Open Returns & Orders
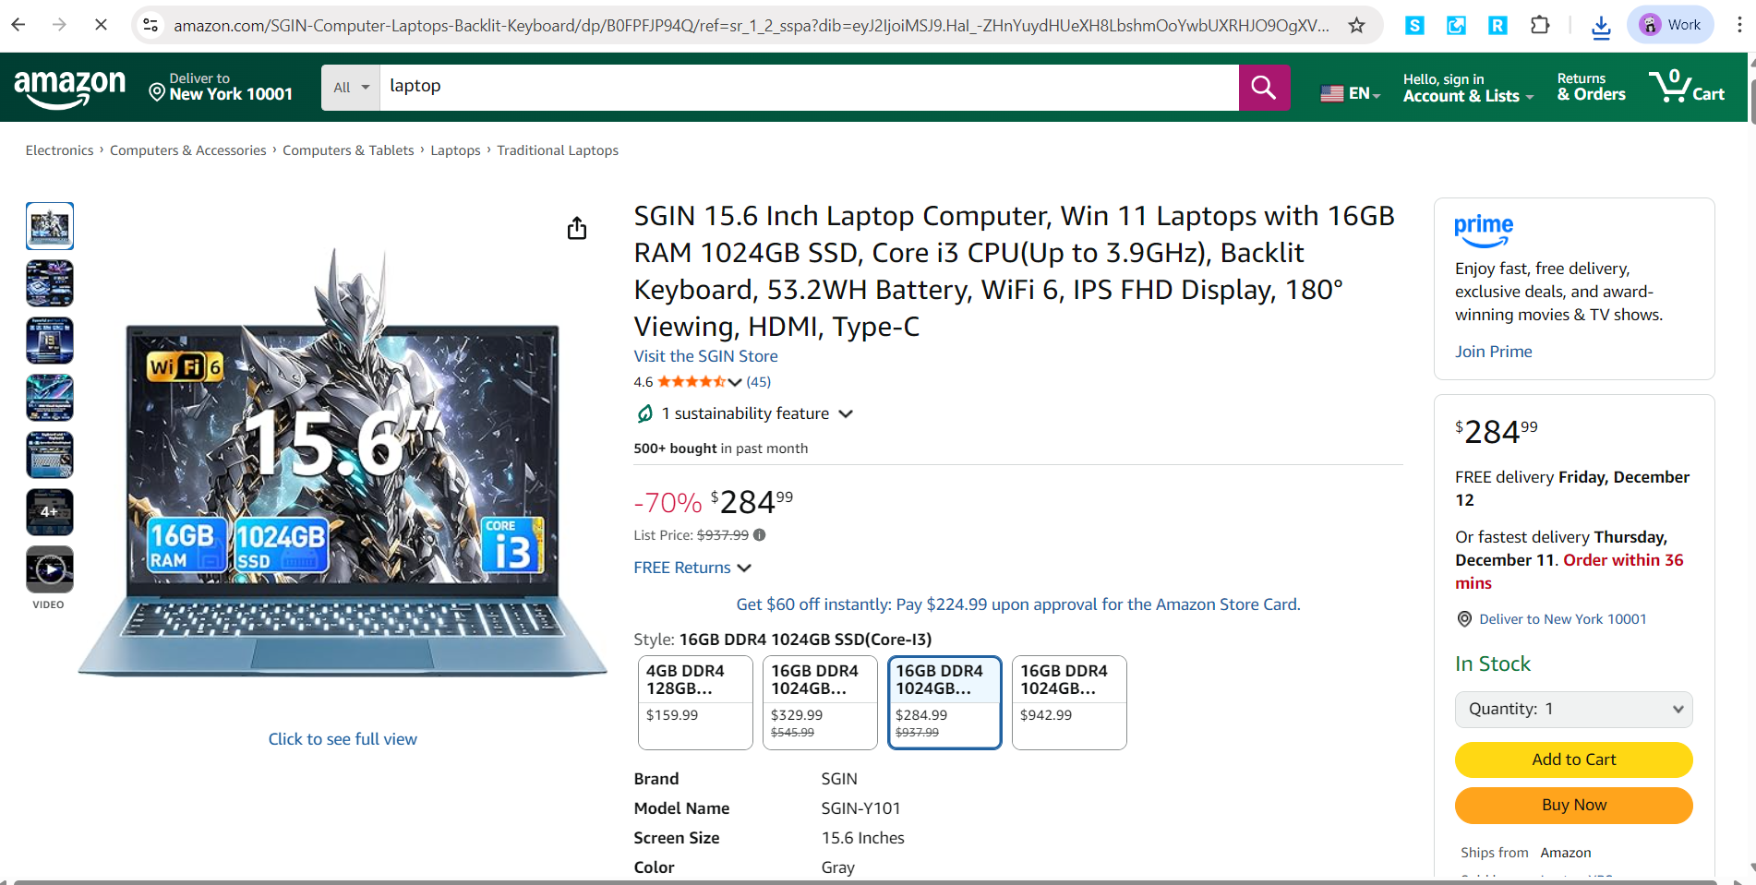Screen dimensions: 1756x885 [1591, 88]
